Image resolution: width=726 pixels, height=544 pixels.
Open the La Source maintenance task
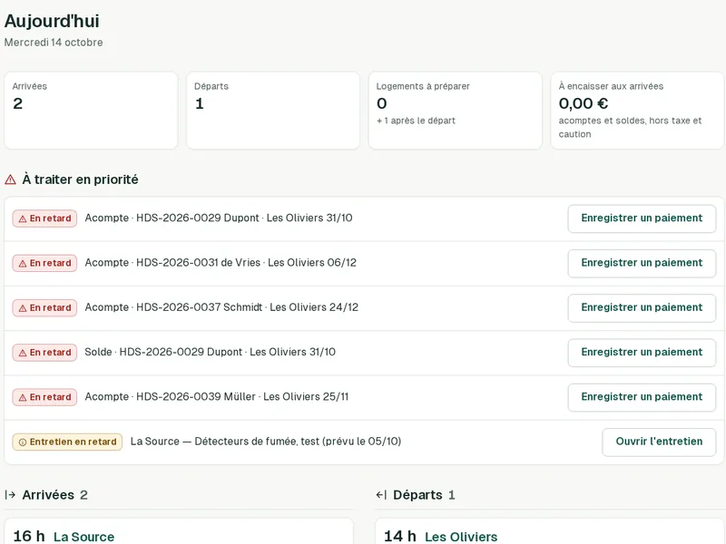click(x=659, y=442)
